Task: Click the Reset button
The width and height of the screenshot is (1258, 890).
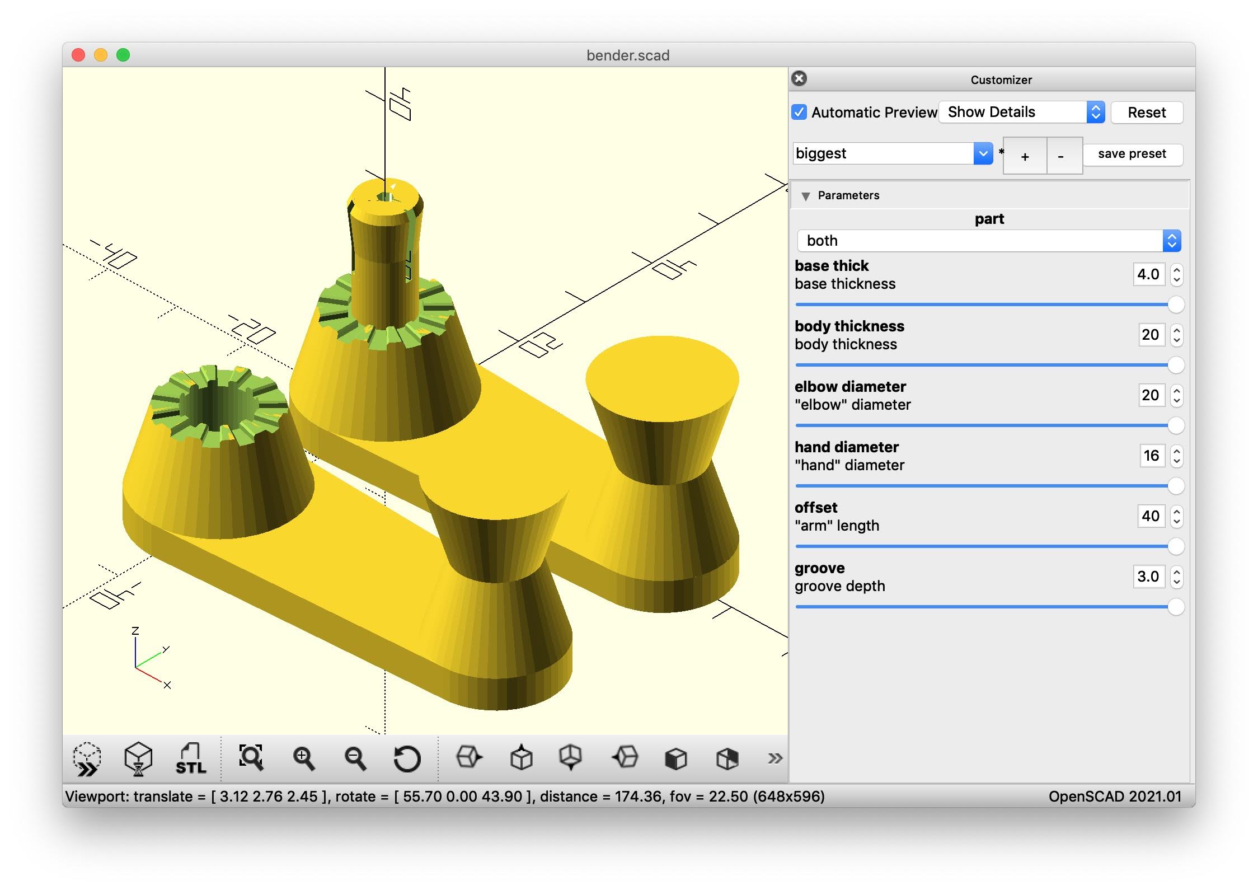Action: tap(1146, 113)
